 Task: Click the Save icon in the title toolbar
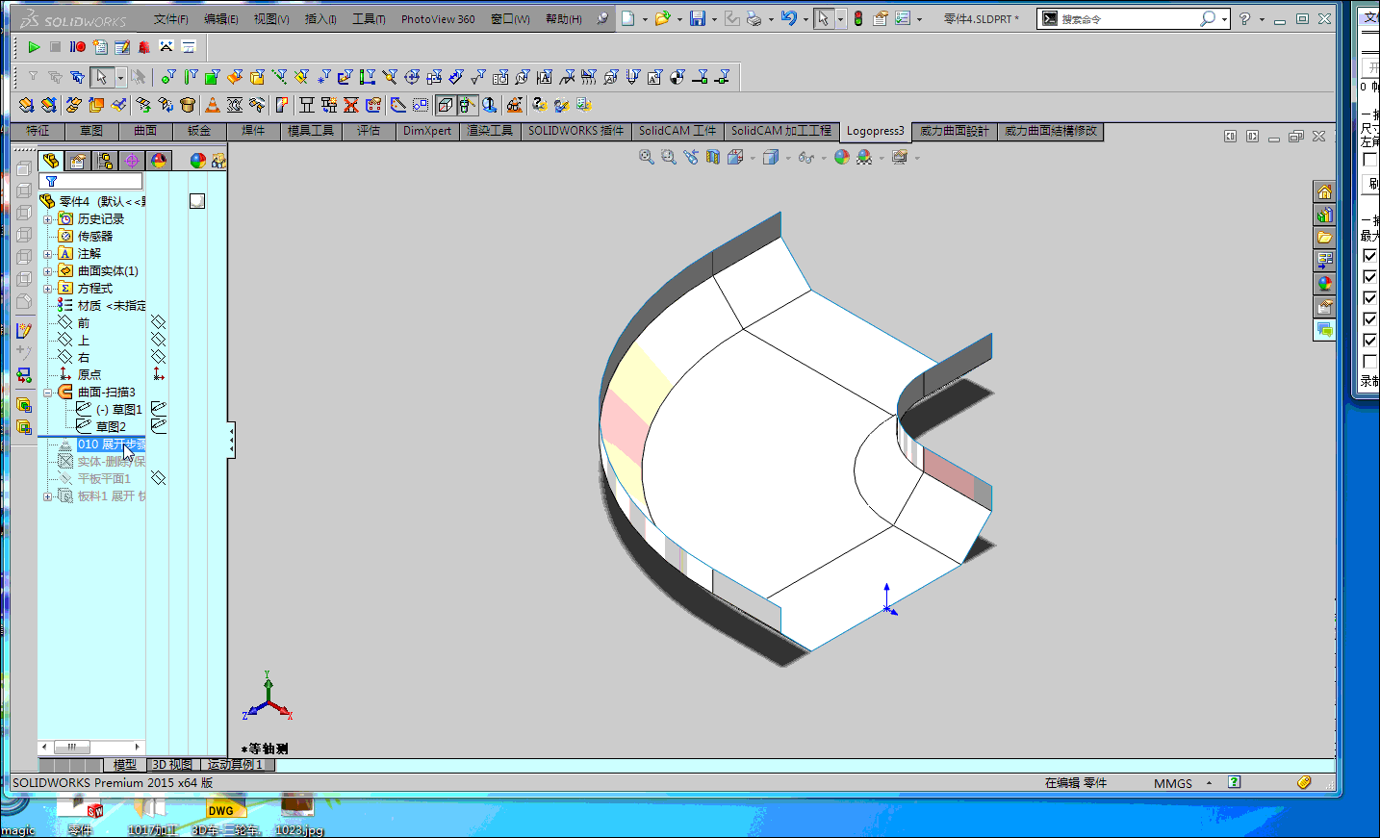pos(698,18)
